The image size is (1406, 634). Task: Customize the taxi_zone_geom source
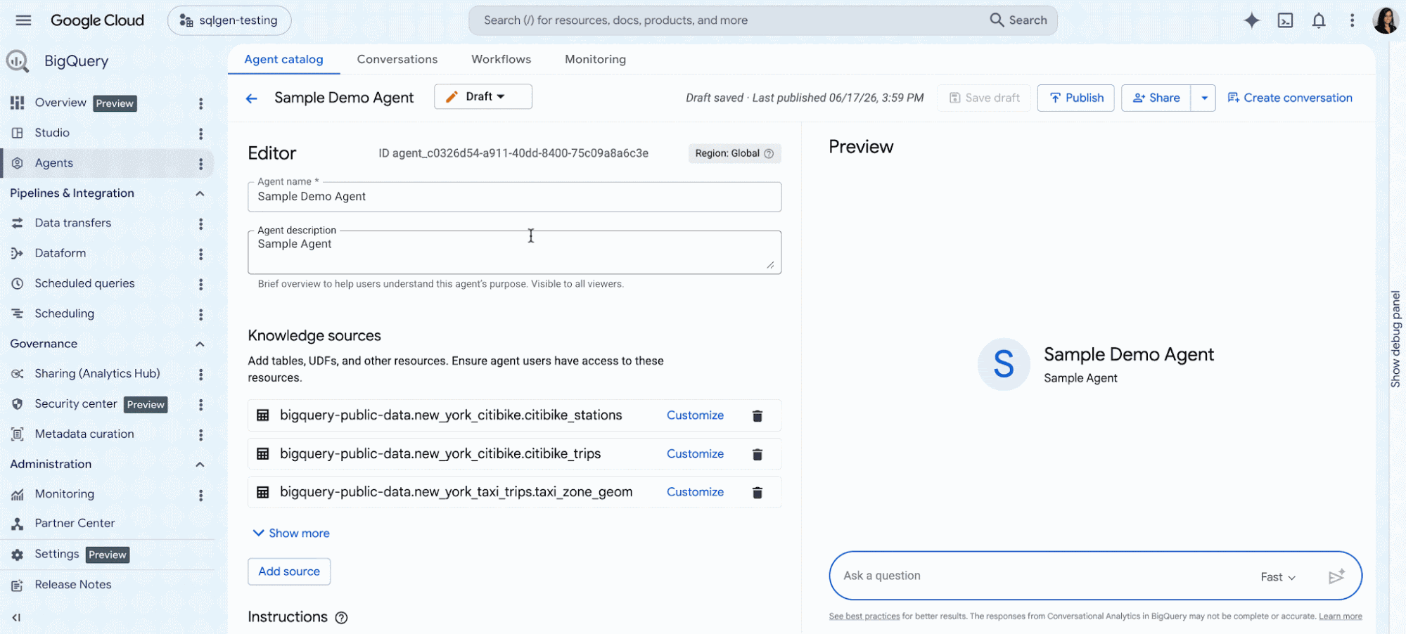coord(695,492)
